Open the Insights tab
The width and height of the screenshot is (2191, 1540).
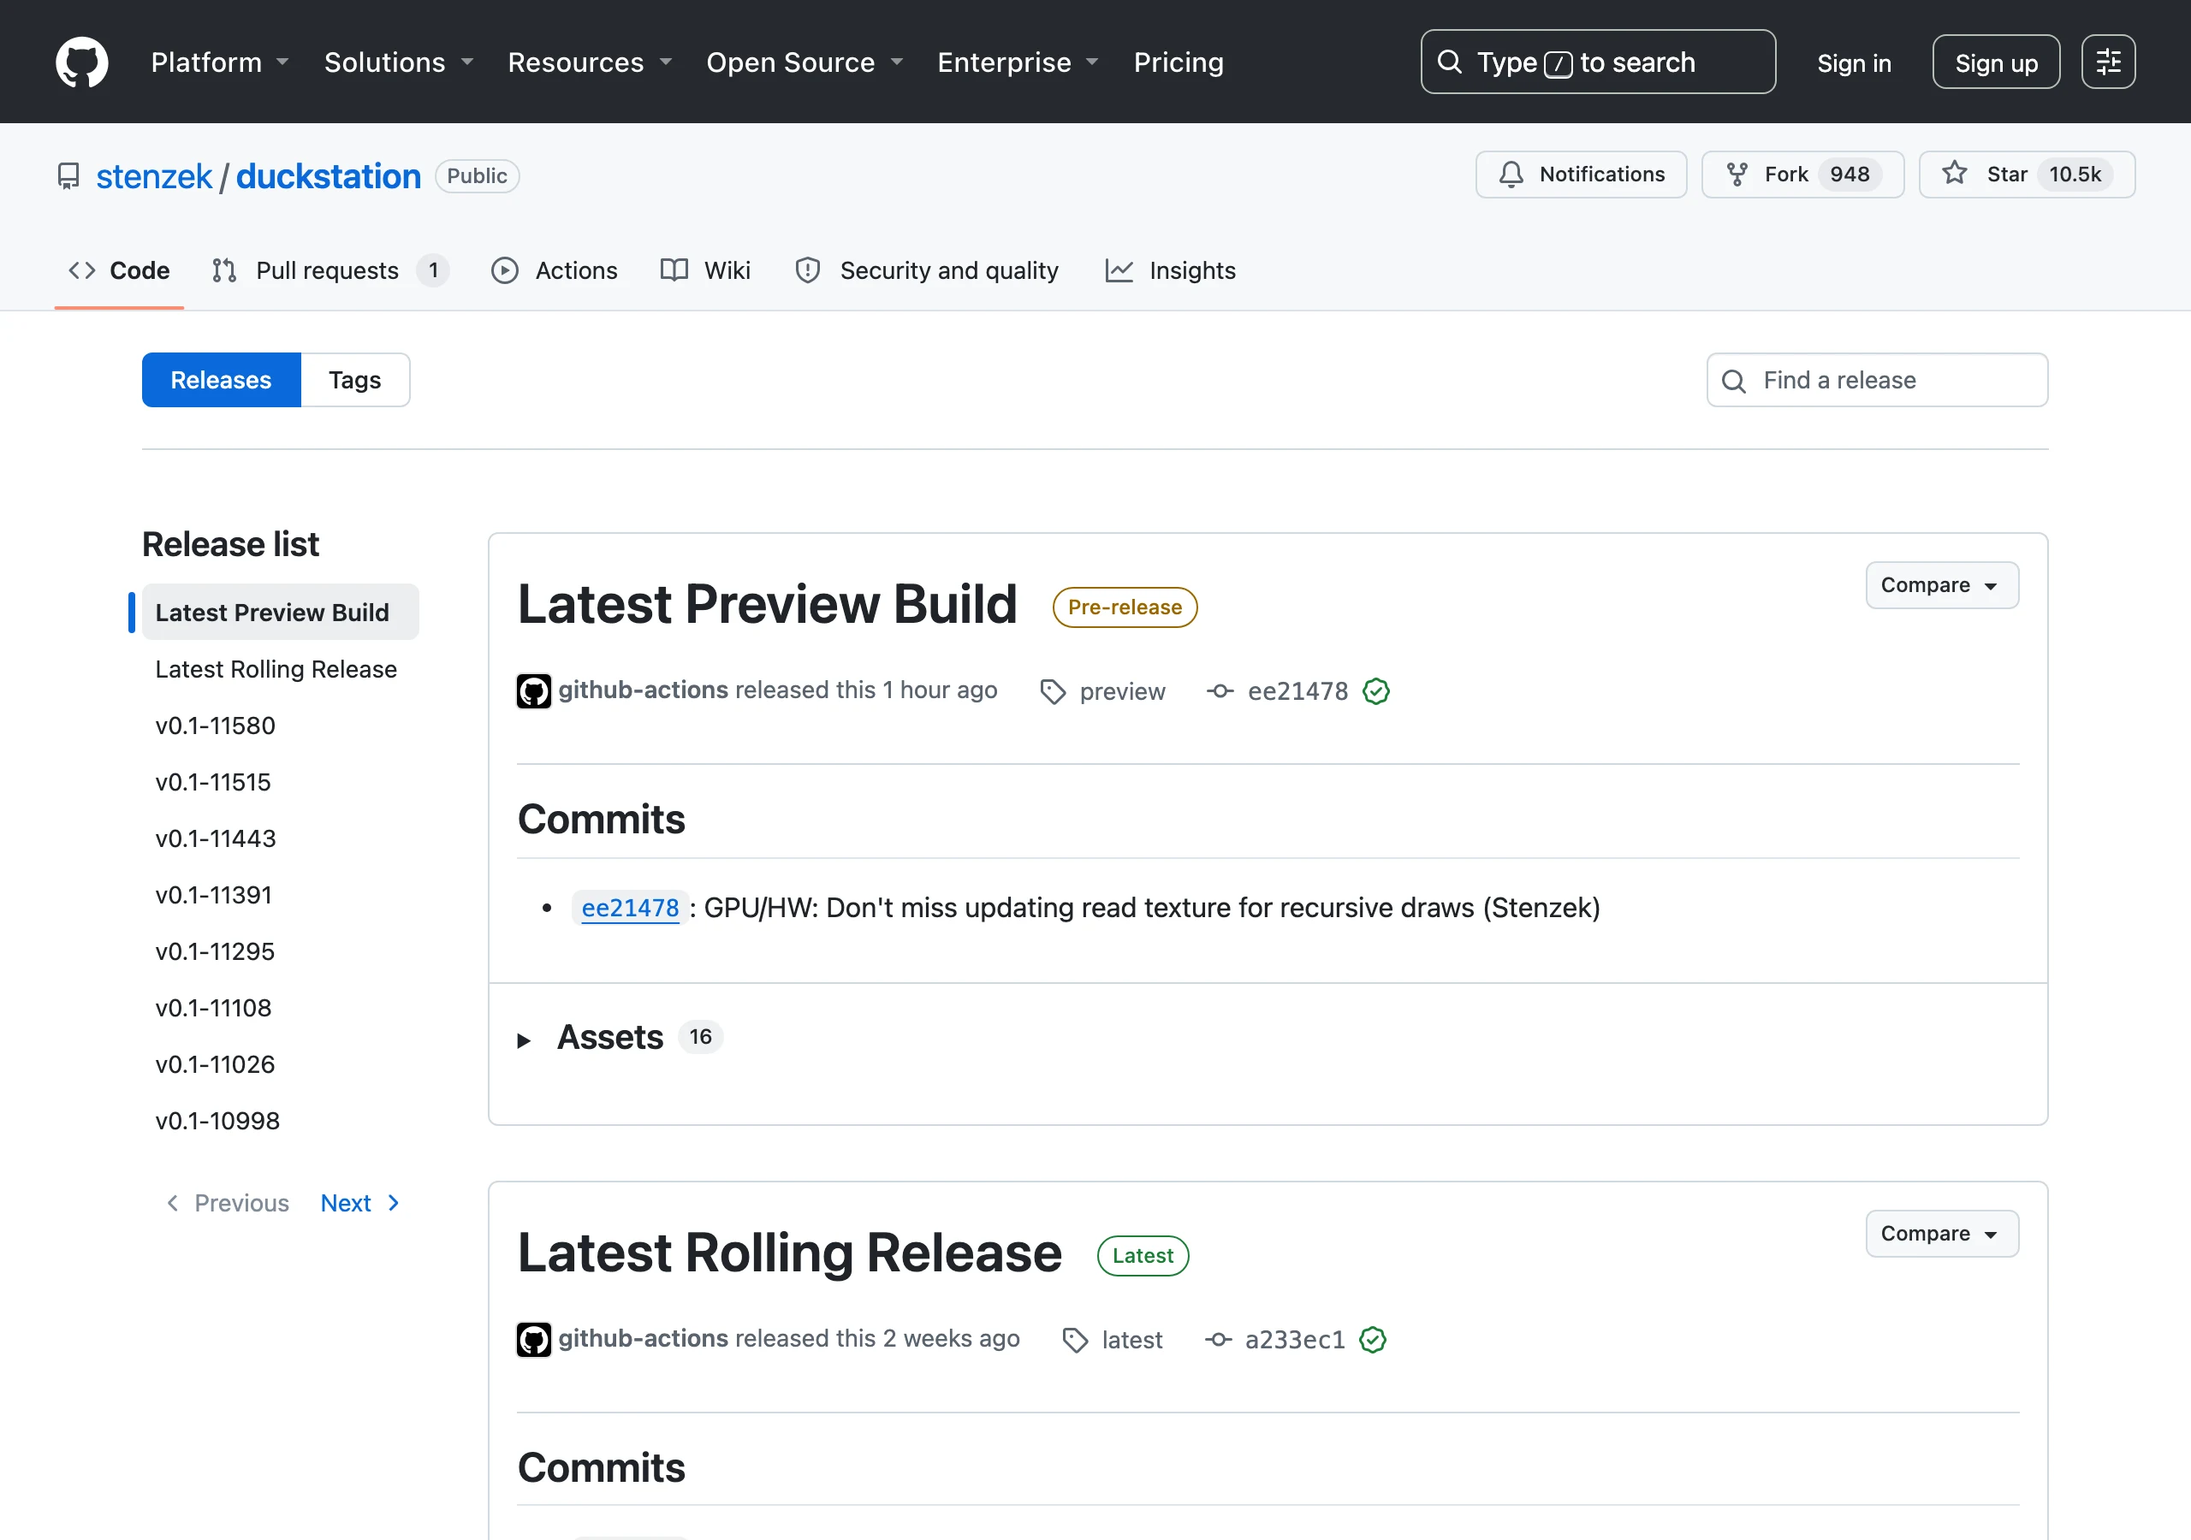[1170, 271]
